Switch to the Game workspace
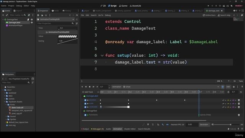The image size is (245, 138). (123, 6)
